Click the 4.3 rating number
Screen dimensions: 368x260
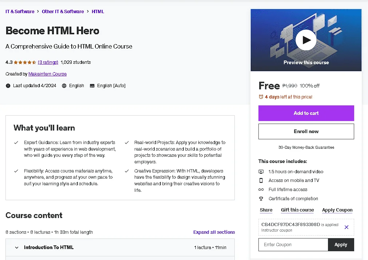[9, 62]
